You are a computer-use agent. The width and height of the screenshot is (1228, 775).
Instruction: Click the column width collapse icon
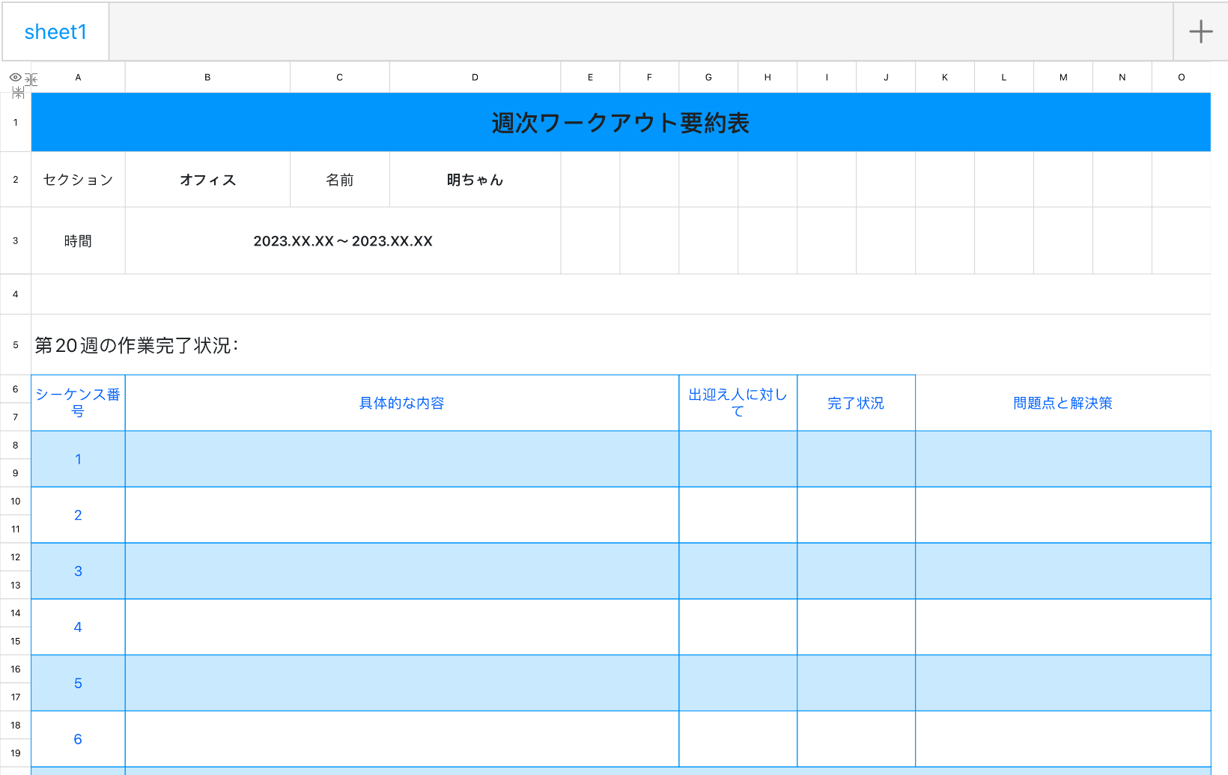(x=31, y=79)
